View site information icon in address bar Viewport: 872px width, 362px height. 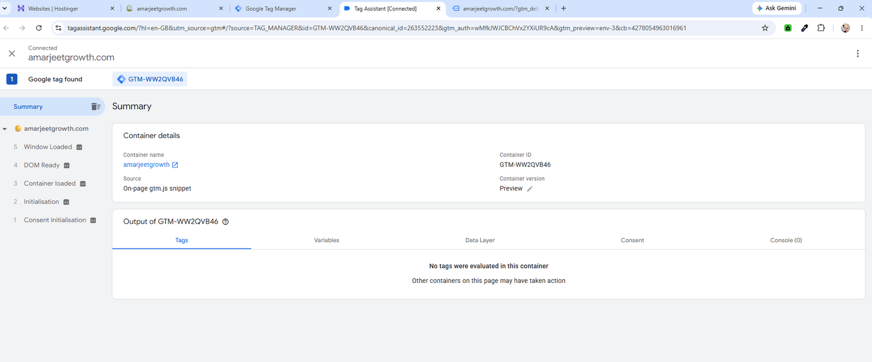point(58,28)
